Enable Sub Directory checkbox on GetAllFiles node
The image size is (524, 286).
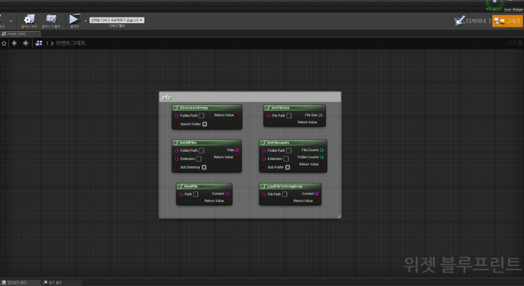[x=204, y=167]
